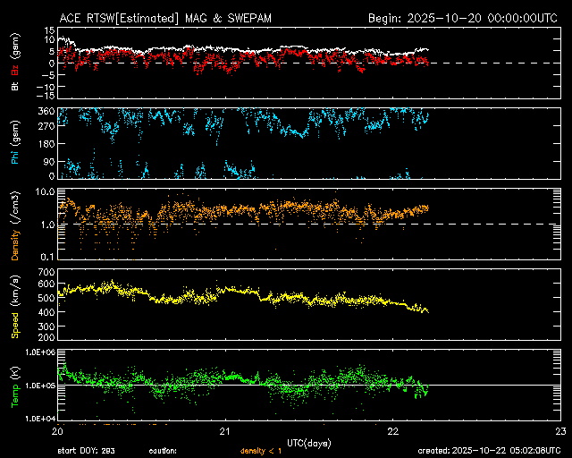The width and height of the screenshot is (572, 458).
Task: Click the start DOY: 293 text
Action: point(87,451)
